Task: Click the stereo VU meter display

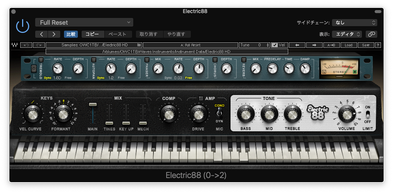Action: (339, 68)
